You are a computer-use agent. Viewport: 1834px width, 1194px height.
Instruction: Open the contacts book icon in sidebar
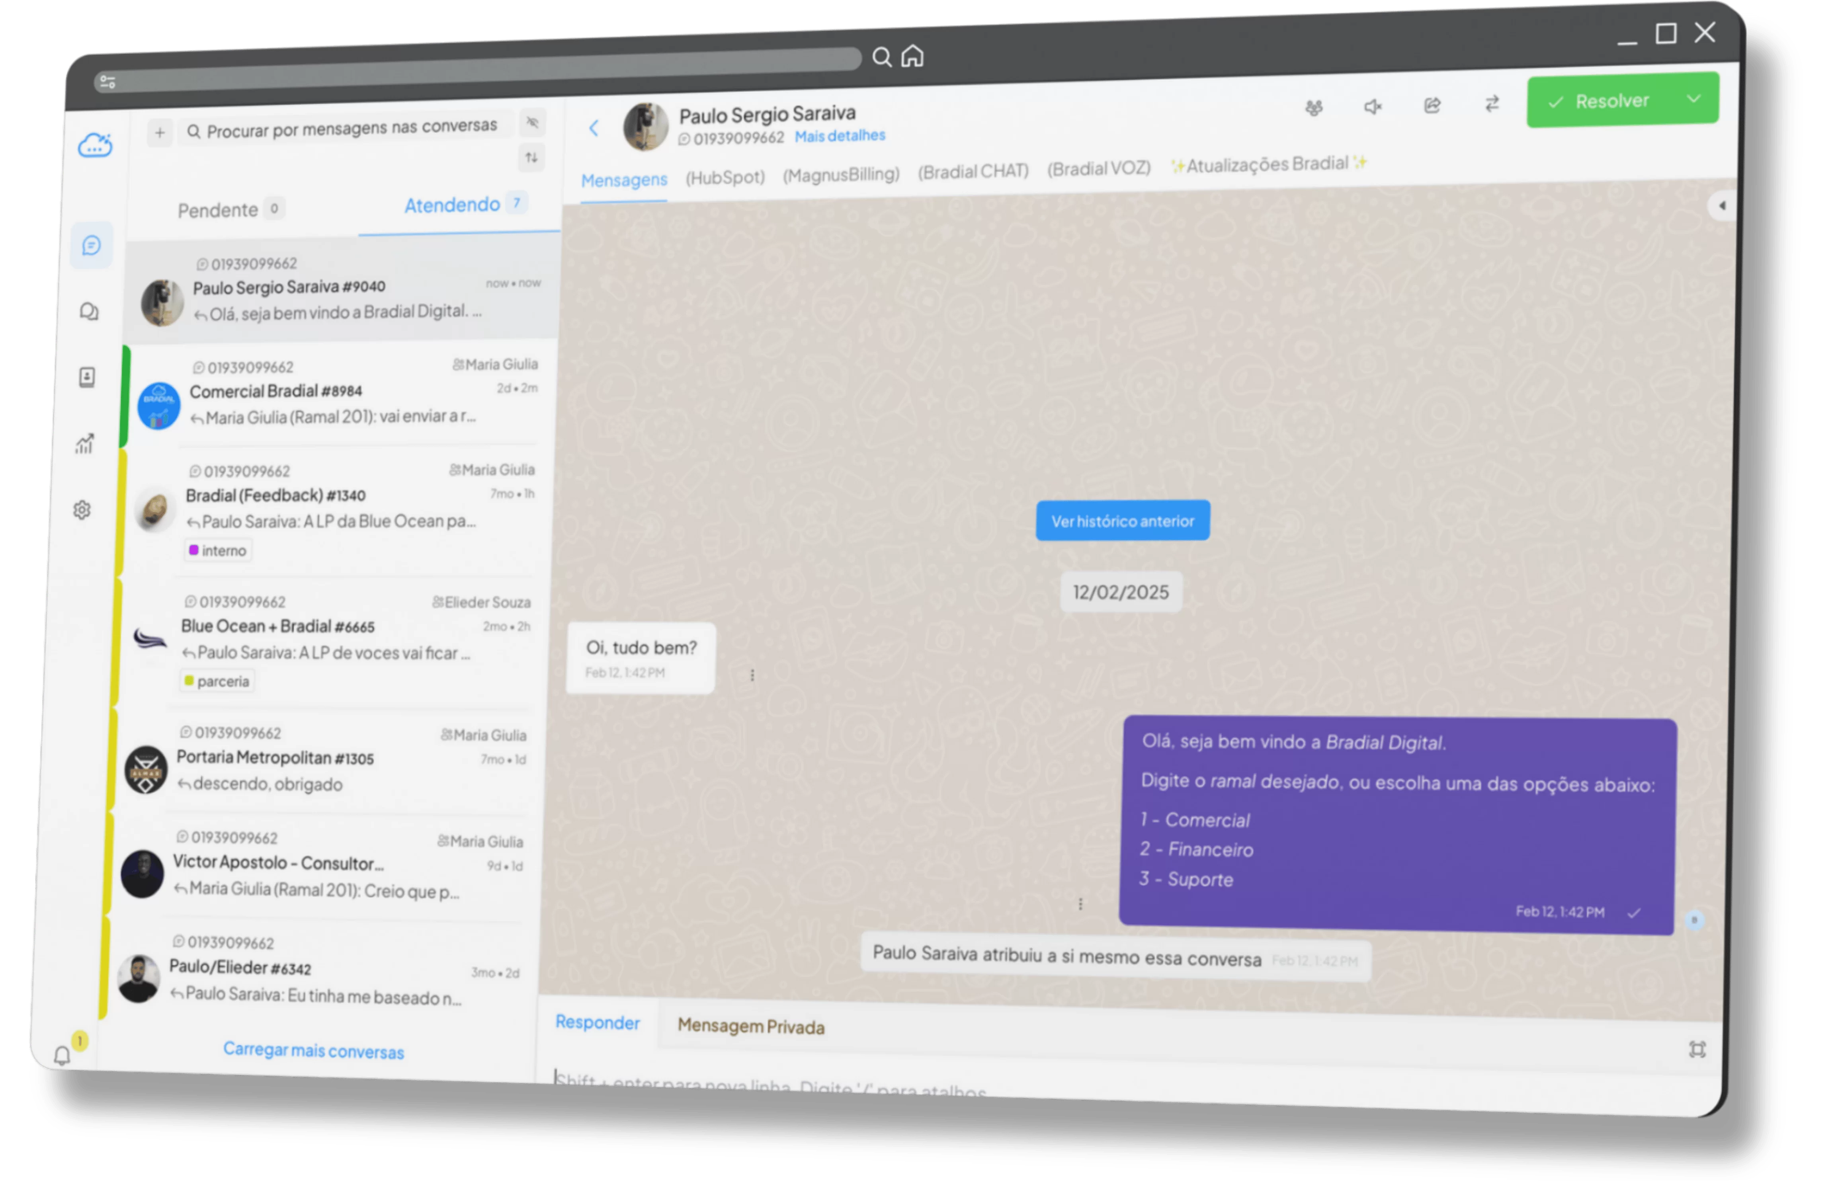click(87, 377)
